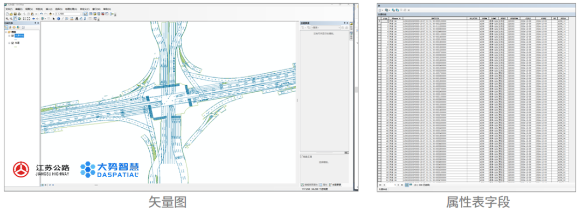Open the ArcToolbox red toolbox icon
The height and width of the screenshot is (213, 582).
(102, 14)
